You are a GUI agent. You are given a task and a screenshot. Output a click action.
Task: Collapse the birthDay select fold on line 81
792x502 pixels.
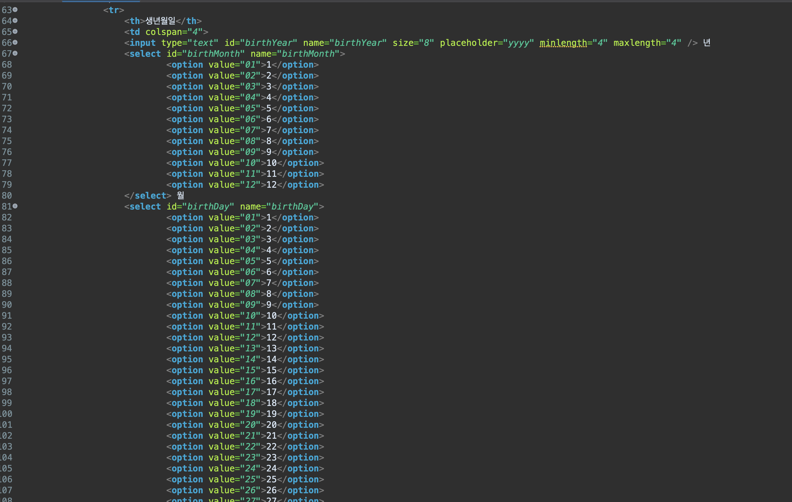pyautogui.click(x=15, y=206)
